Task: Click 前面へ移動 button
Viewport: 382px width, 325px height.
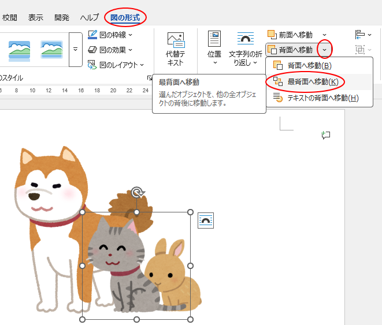Action: coord(290,35)
